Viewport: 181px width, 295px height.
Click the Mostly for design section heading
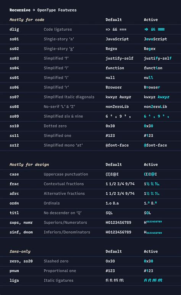tap(29, 165)
